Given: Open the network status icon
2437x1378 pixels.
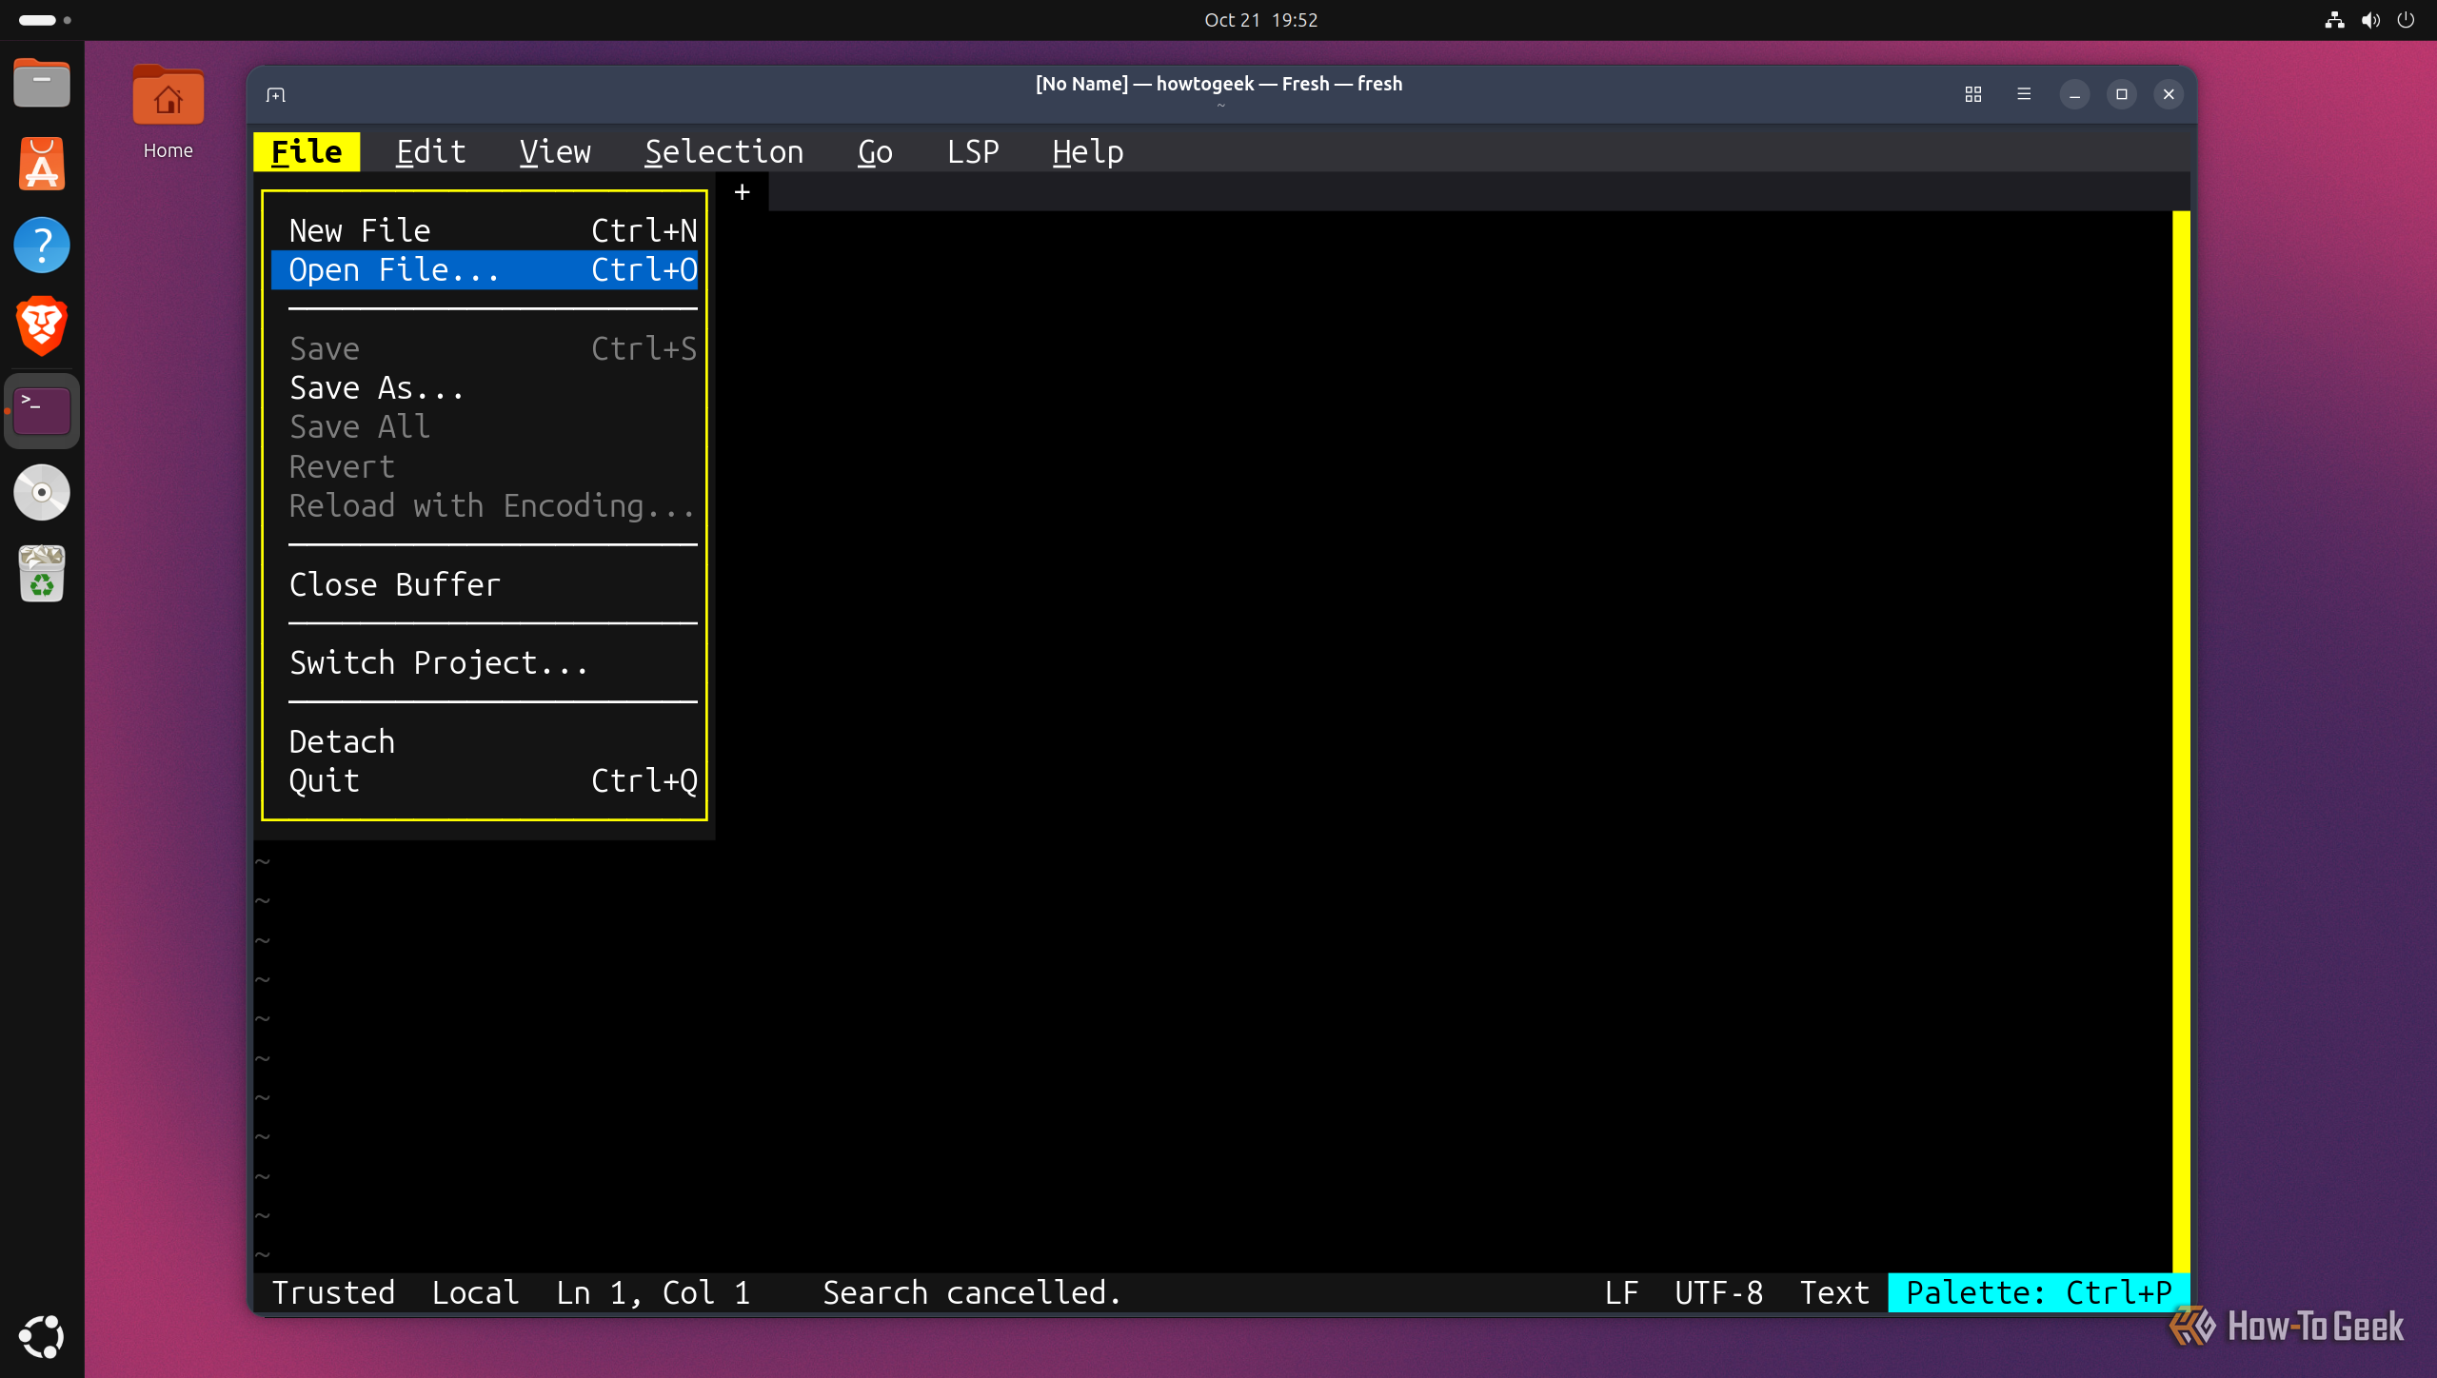Looking at the screenshot, I should pyautogui.click(x=2334, y=20).
